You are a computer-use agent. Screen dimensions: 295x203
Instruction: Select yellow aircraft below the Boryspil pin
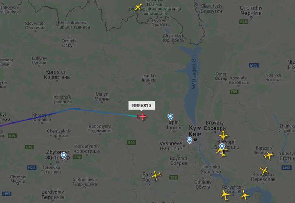tap(221, 152)
